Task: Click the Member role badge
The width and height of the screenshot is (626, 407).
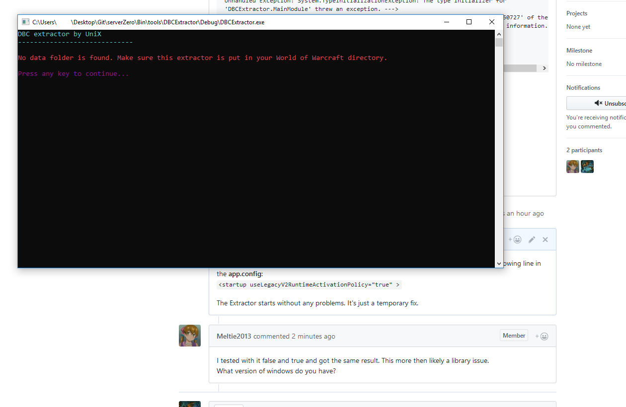Action: click(514, 335)
